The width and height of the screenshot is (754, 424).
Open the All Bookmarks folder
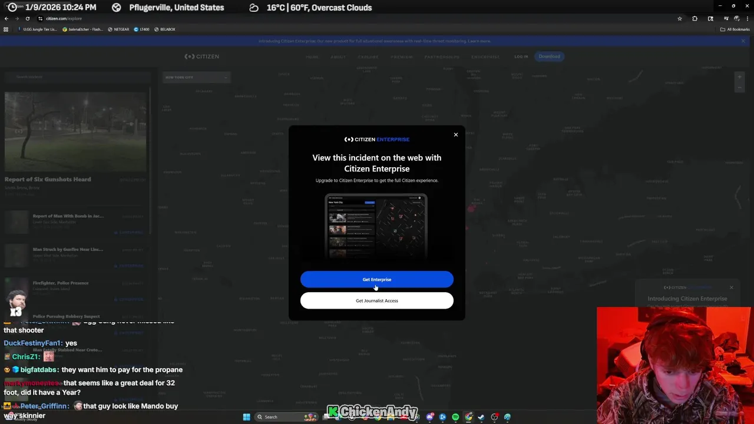coord(735,29)
